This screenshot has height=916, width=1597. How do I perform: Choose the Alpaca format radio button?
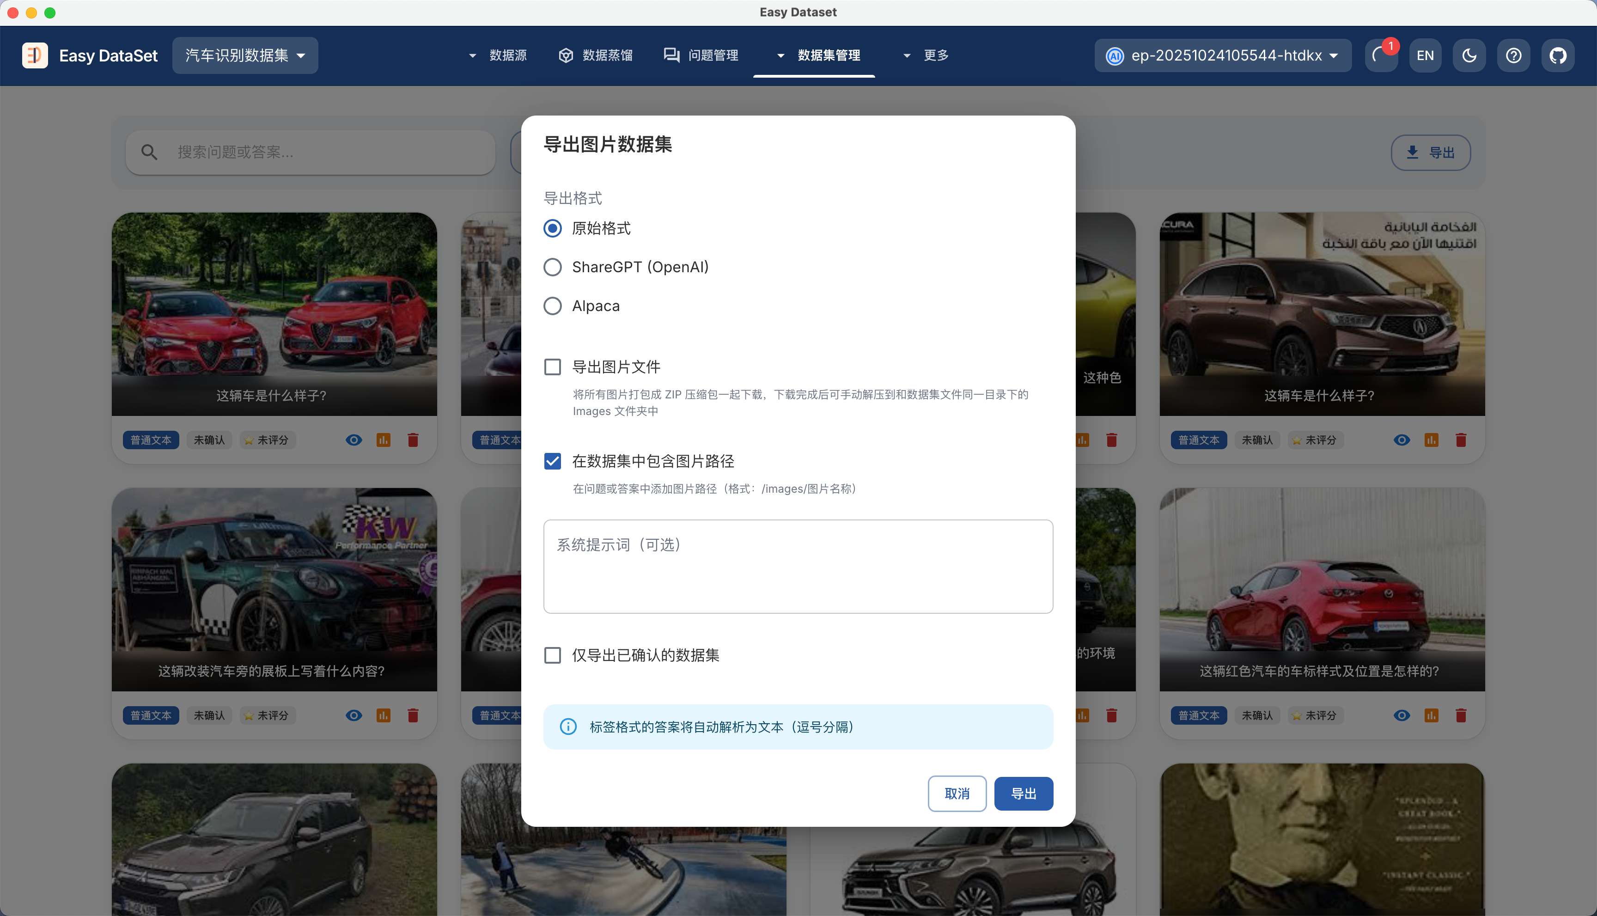click(x=552, y=306)
